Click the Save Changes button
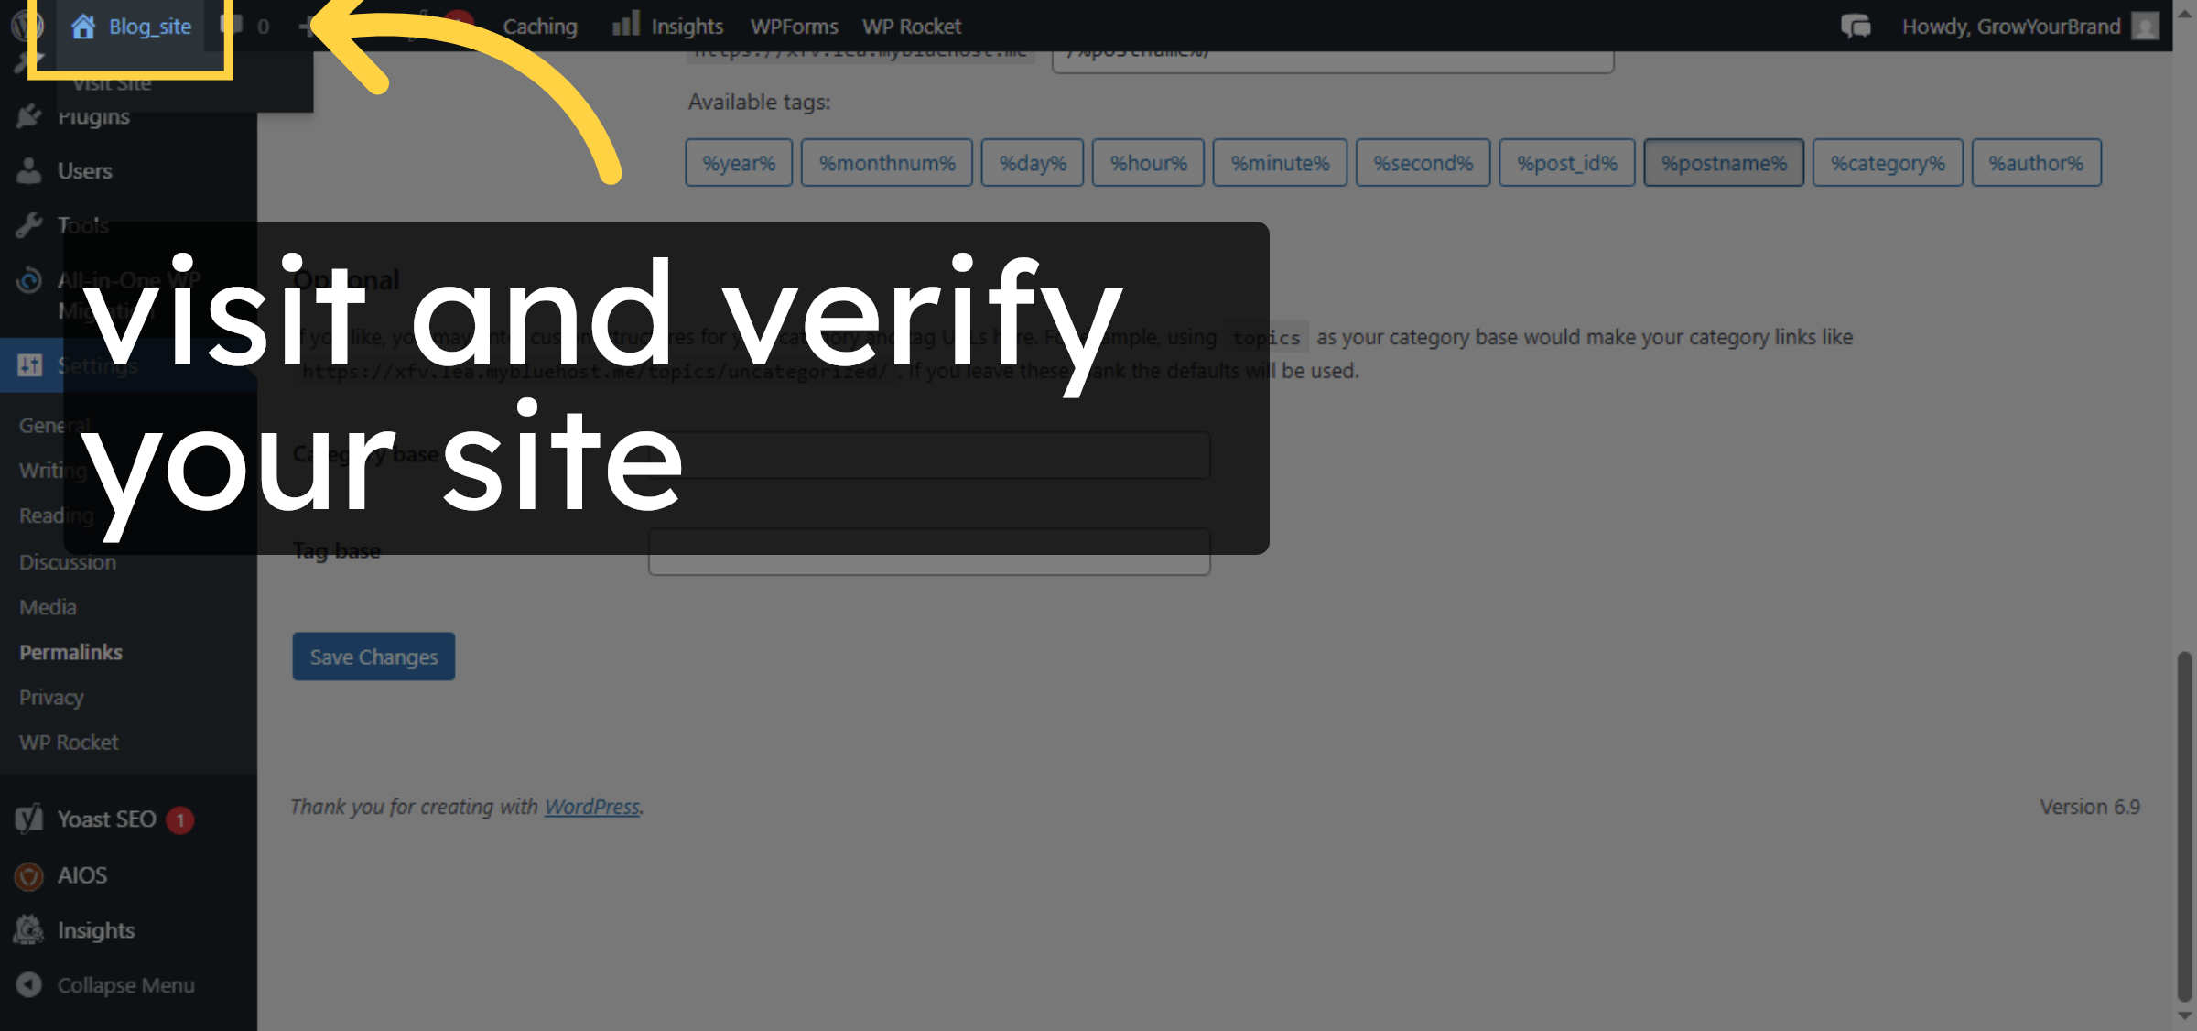 coord(373,657)
